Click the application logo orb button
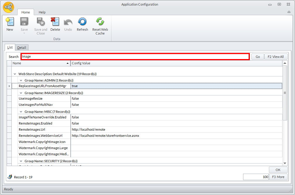Image resolution: width=295 pixels, height=195 pixels. click(9, 7)
